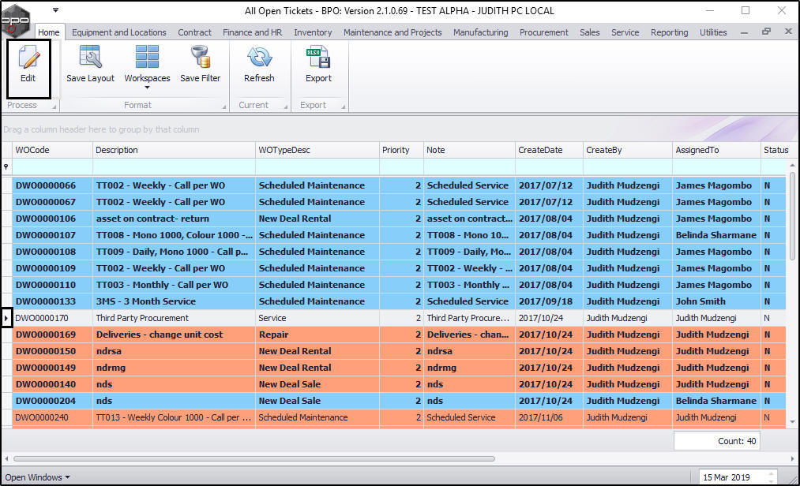Sort by the Priority column header
Image resolution: width=800 pixels, height=486 pixels.
(401, 150)
